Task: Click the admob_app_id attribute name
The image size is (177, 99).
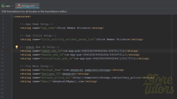Action: 51,51
